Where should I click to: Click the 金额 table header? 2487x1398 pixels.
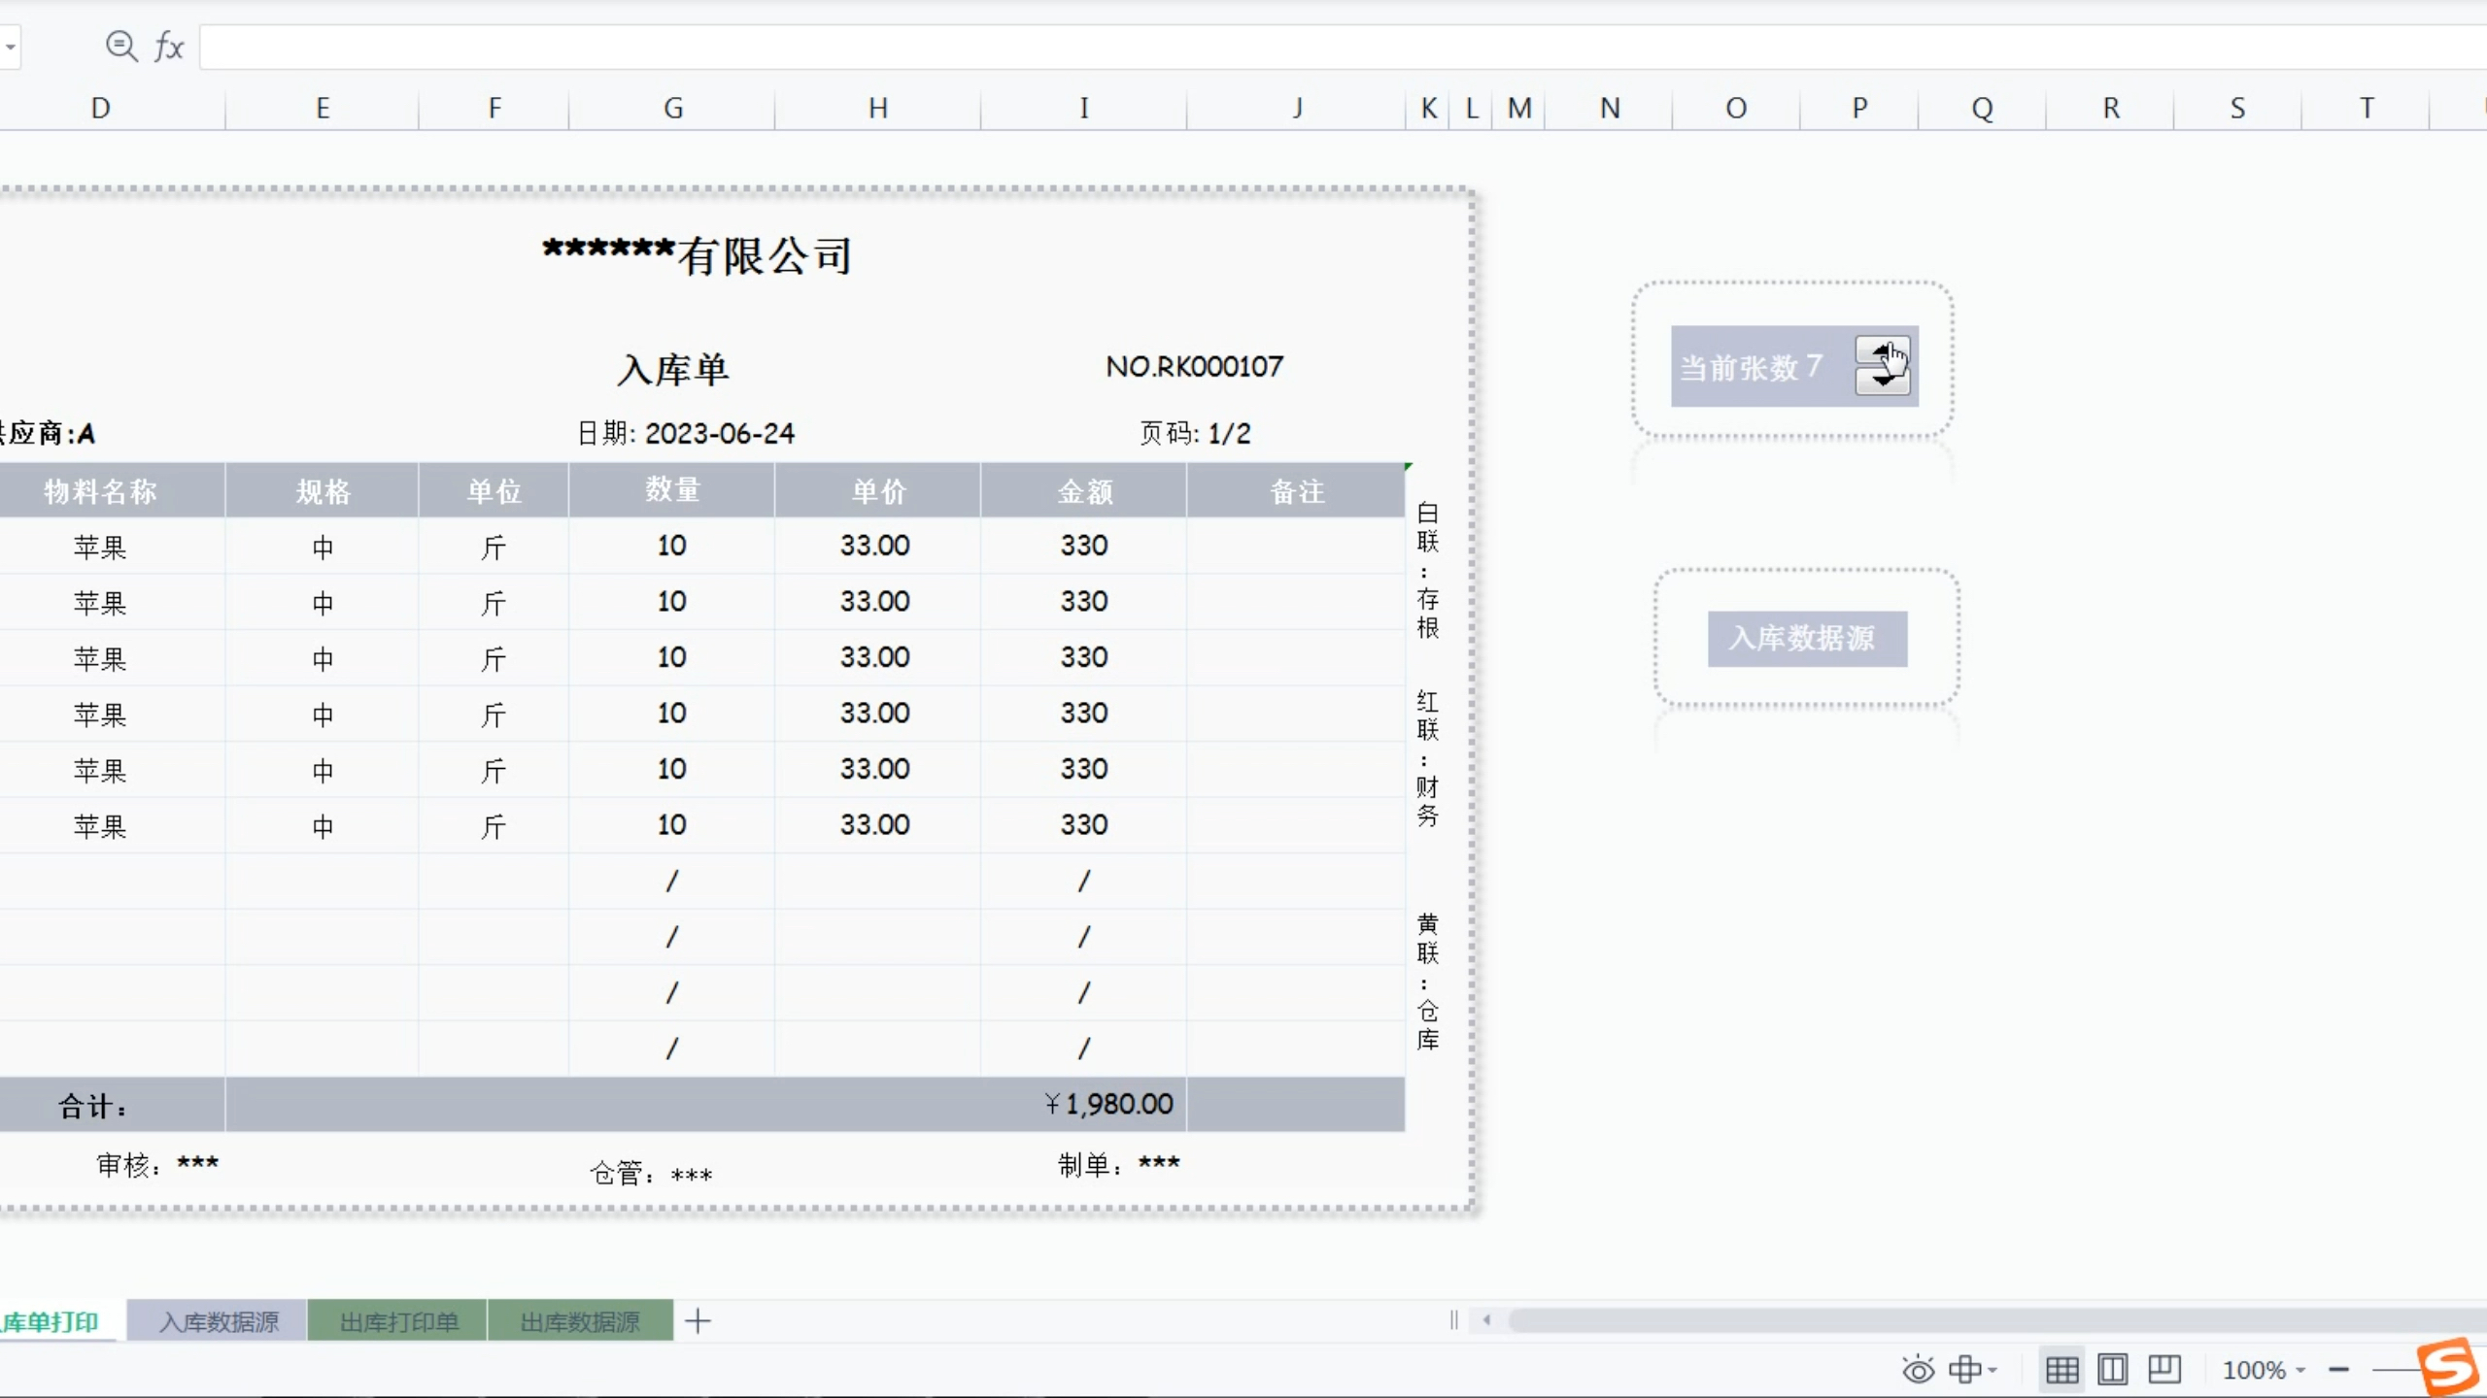tap(1083, 491)
